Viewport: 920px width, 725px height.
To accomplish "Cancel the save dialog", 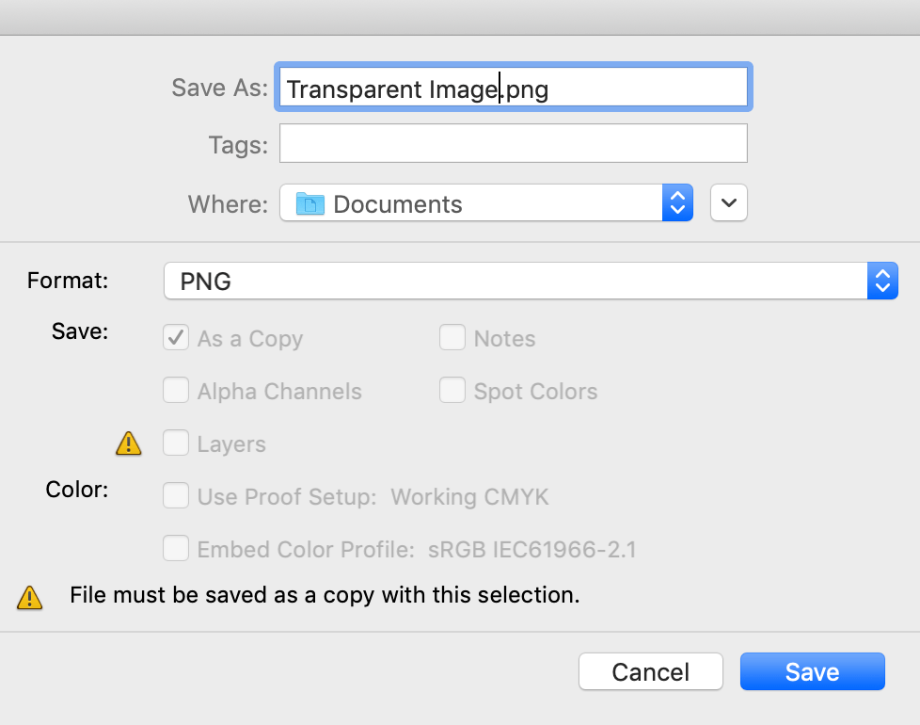I will click(x=650, y=671).
